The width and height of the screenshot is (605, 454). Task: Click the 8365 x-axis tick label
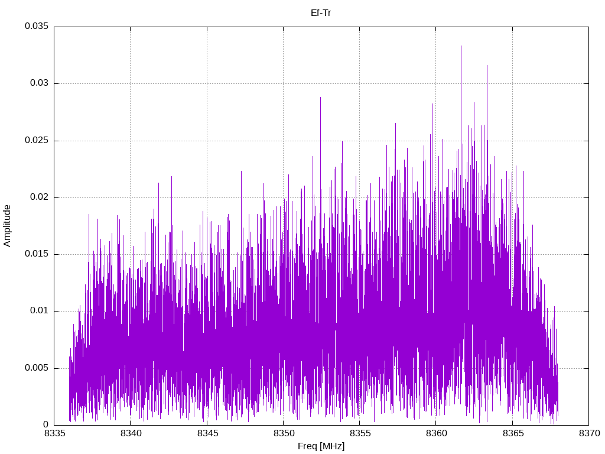point(513,433)
